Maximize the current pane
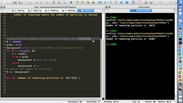The image size is (183, 103). tap(134, 2)
